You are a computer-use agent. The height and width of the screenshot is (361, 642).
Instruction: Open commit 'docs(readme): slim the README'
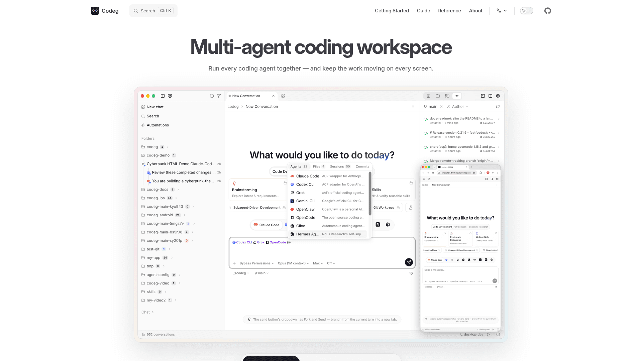(x=461, y=121)
